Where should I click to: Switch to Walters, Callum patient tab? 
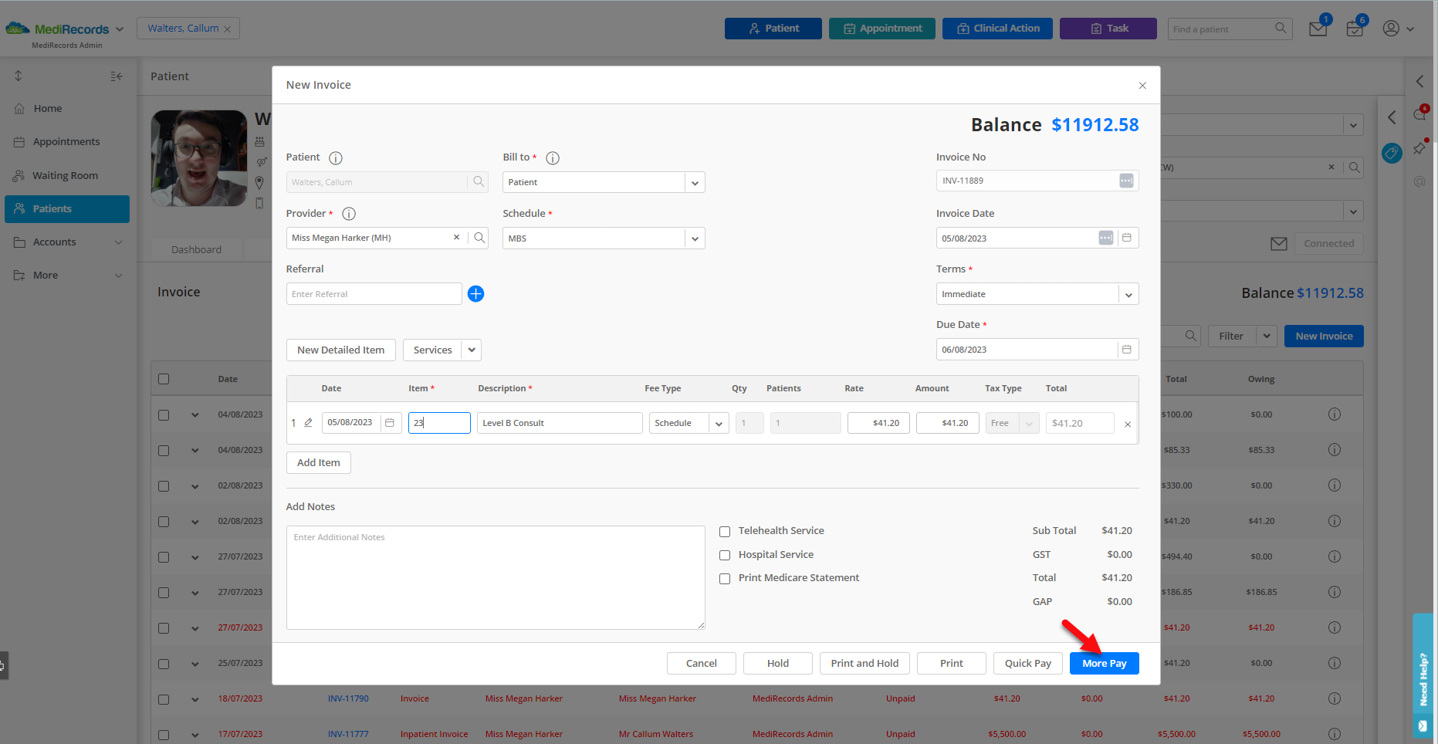pyautogui.click(x=183, y=29)
